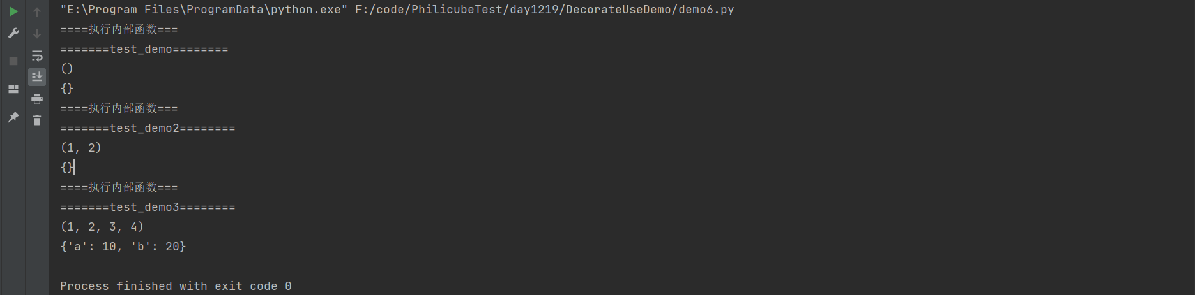Click the {'a': 10, 'b': 20} dictionary line
Image resolution: width=1195 pixels, height=295 pixels.
click(x=123, y=247)
